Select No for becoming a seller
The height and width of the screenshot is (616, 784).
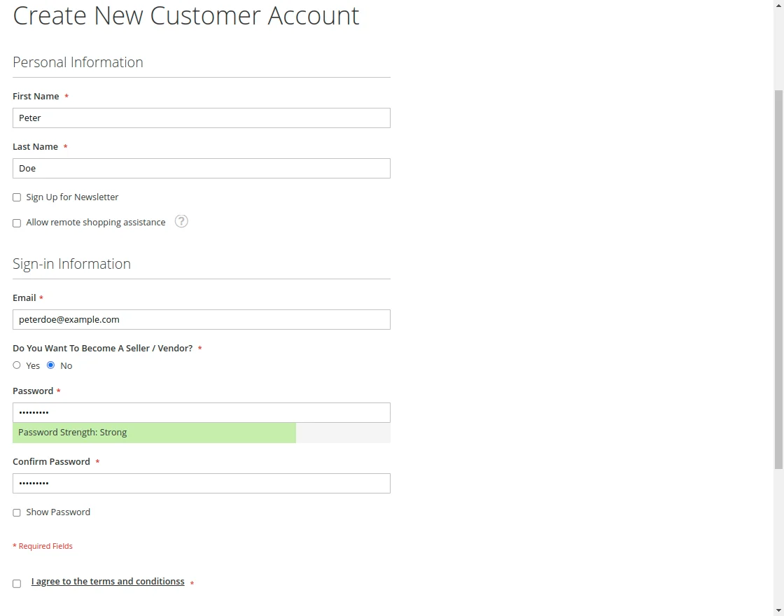point(50,365)
